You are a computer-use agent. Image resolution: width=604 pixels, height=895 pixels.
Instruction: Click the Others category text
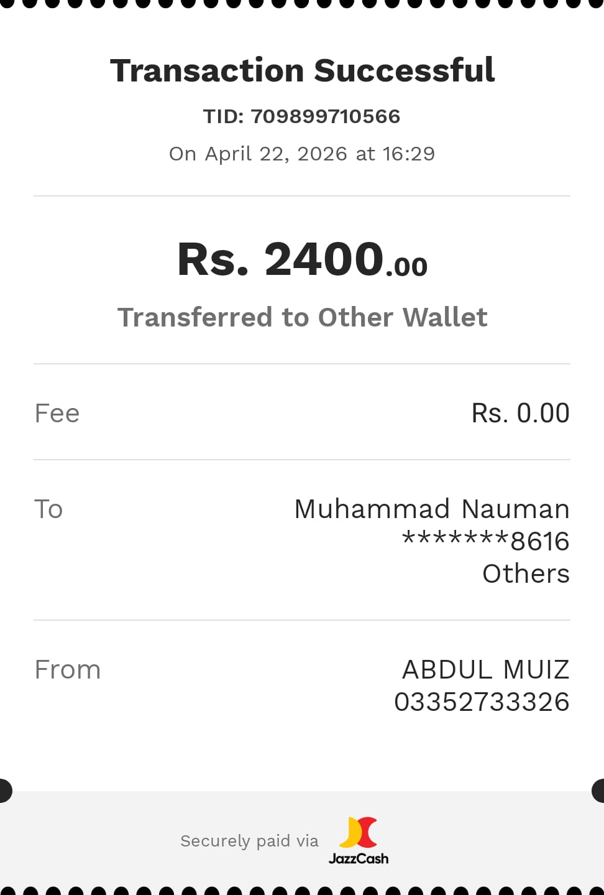pos(526,573)
